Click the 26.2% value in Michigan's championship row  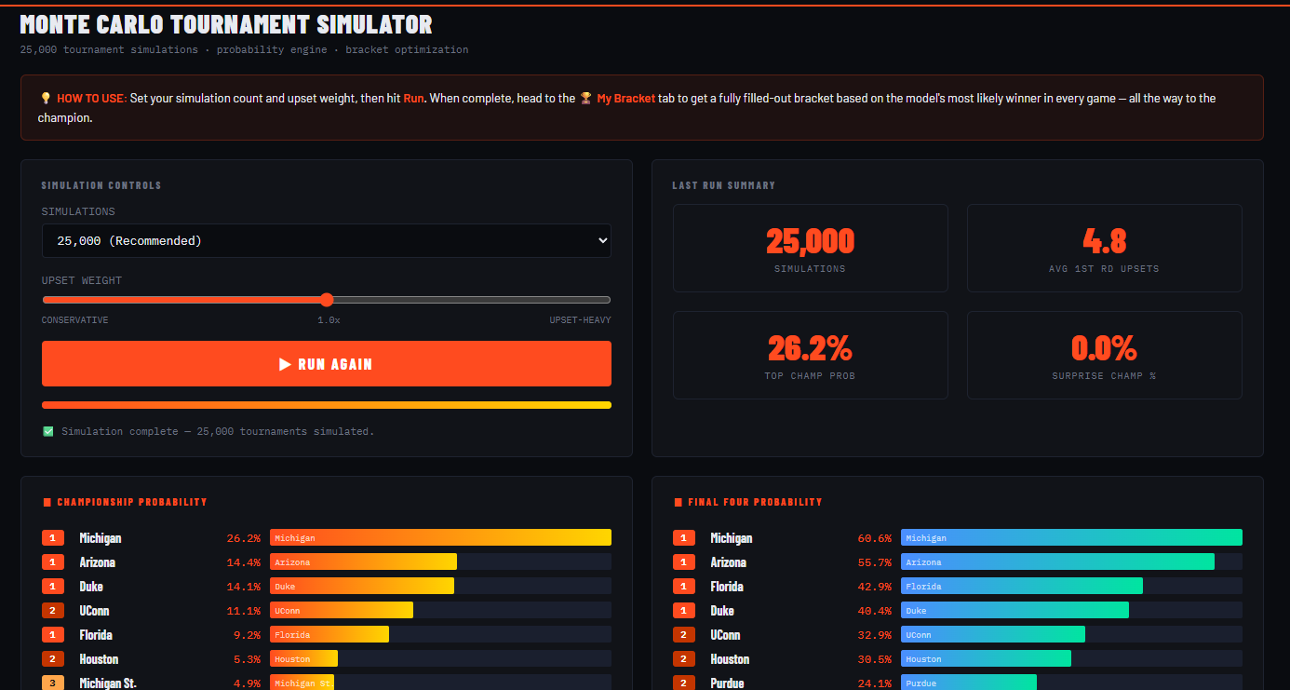[x=243, y=538]
